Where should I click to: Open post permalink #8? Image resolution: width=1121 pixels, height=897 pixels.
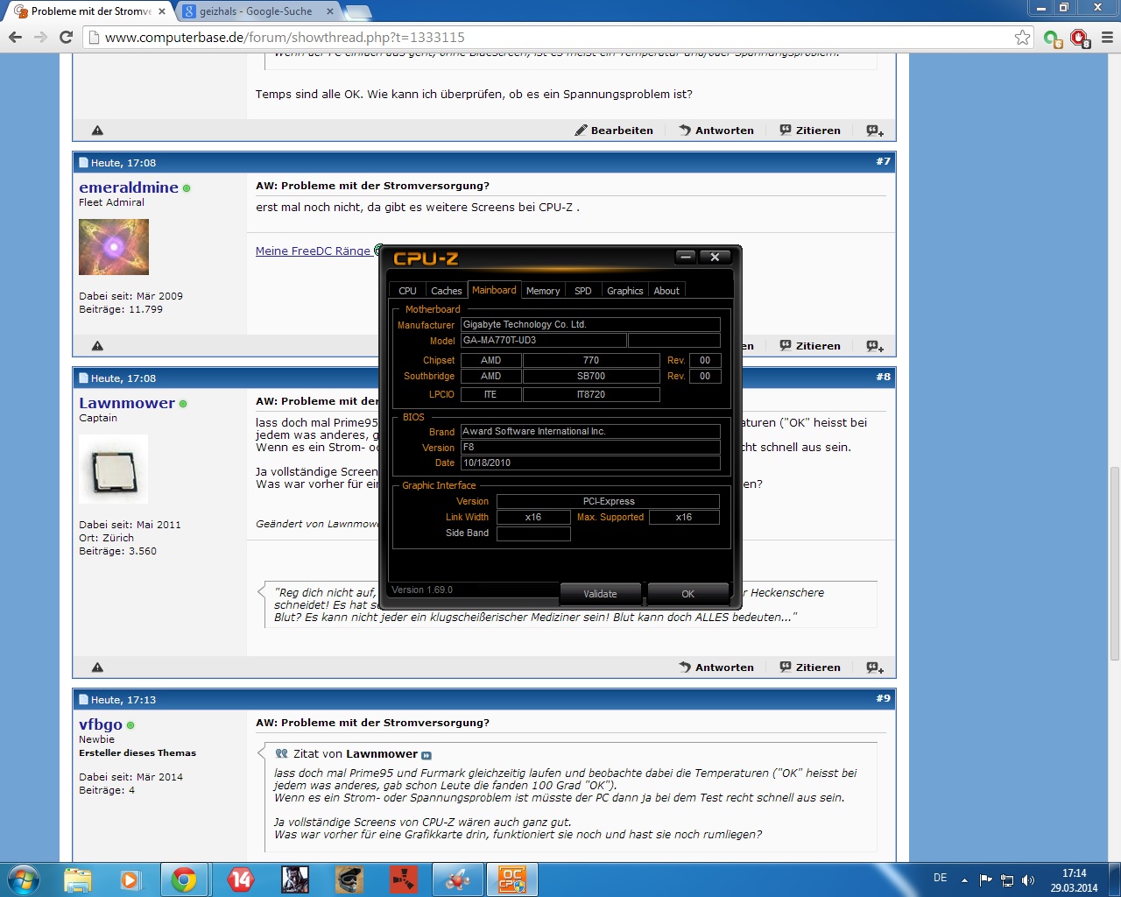point(883,377)
